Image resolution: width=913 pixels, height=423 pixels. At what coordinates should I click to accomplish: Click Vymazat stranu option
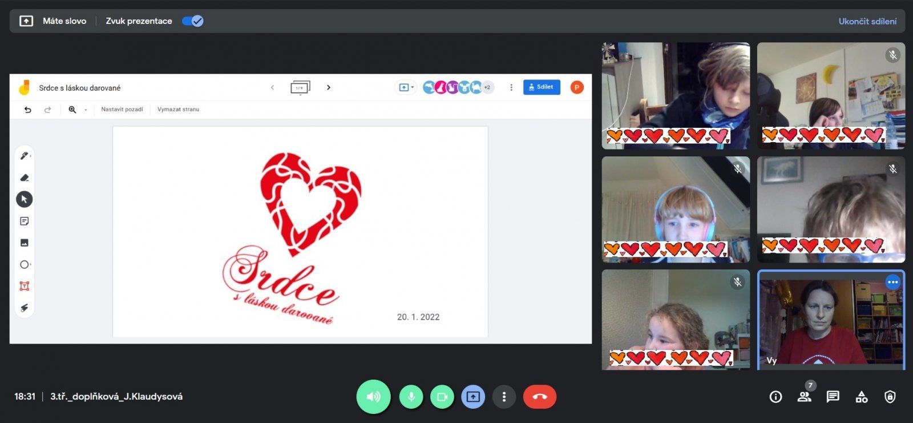tap(178, 110)
